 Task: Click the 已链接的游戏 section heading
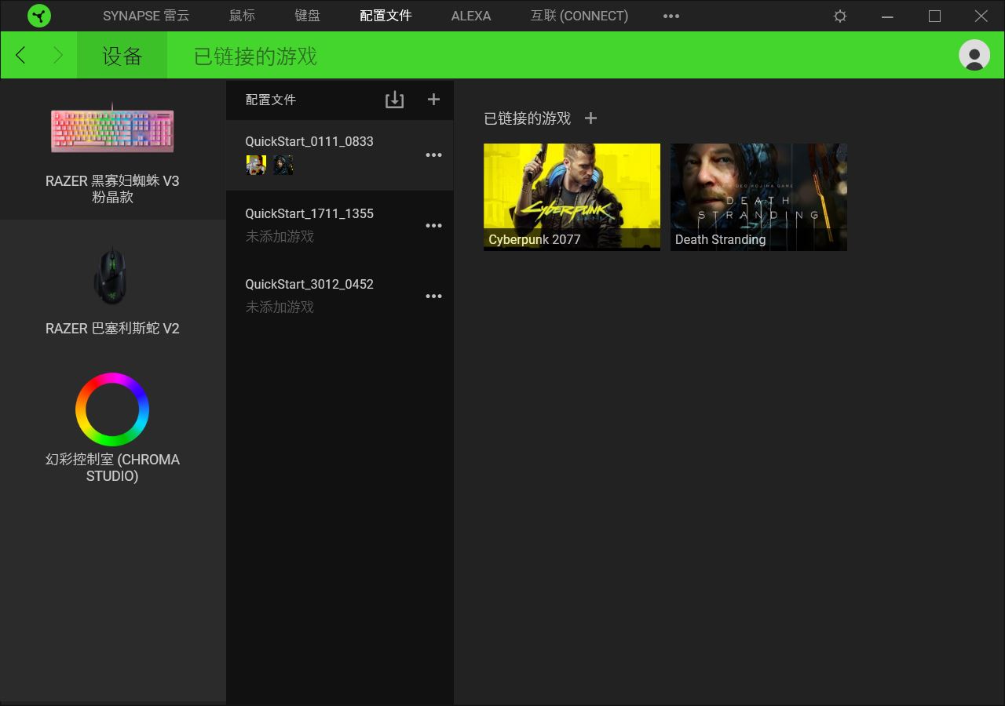click(527, 118)
